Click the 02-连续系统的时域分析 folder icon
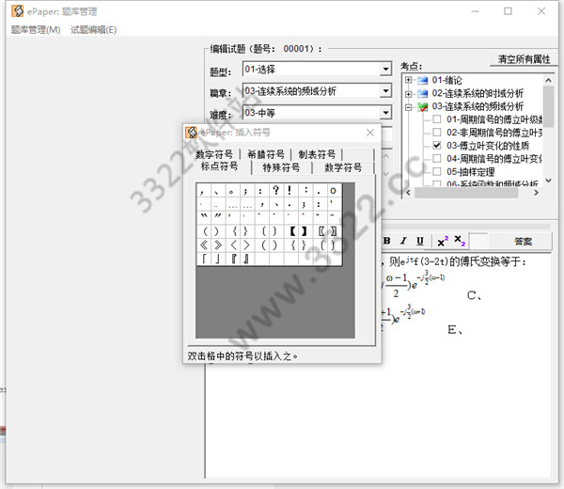Screen dimensions: 564x489 (422, 93)
